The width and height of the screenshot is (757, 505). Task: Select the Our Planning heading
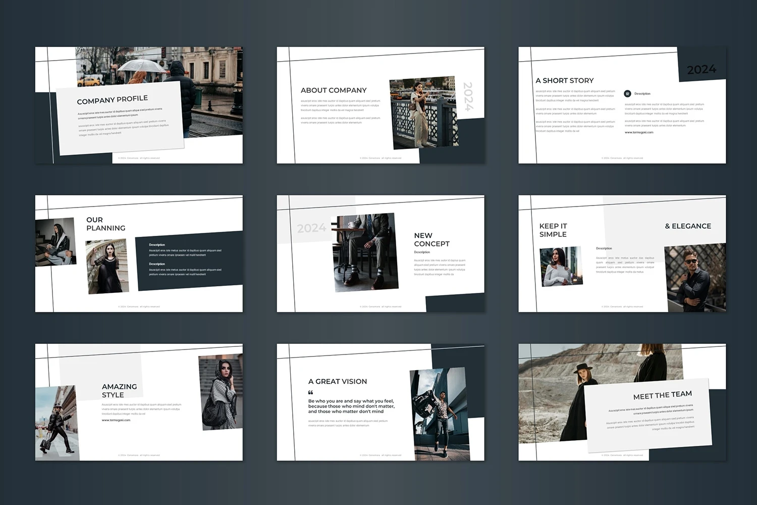coord(105,224)
